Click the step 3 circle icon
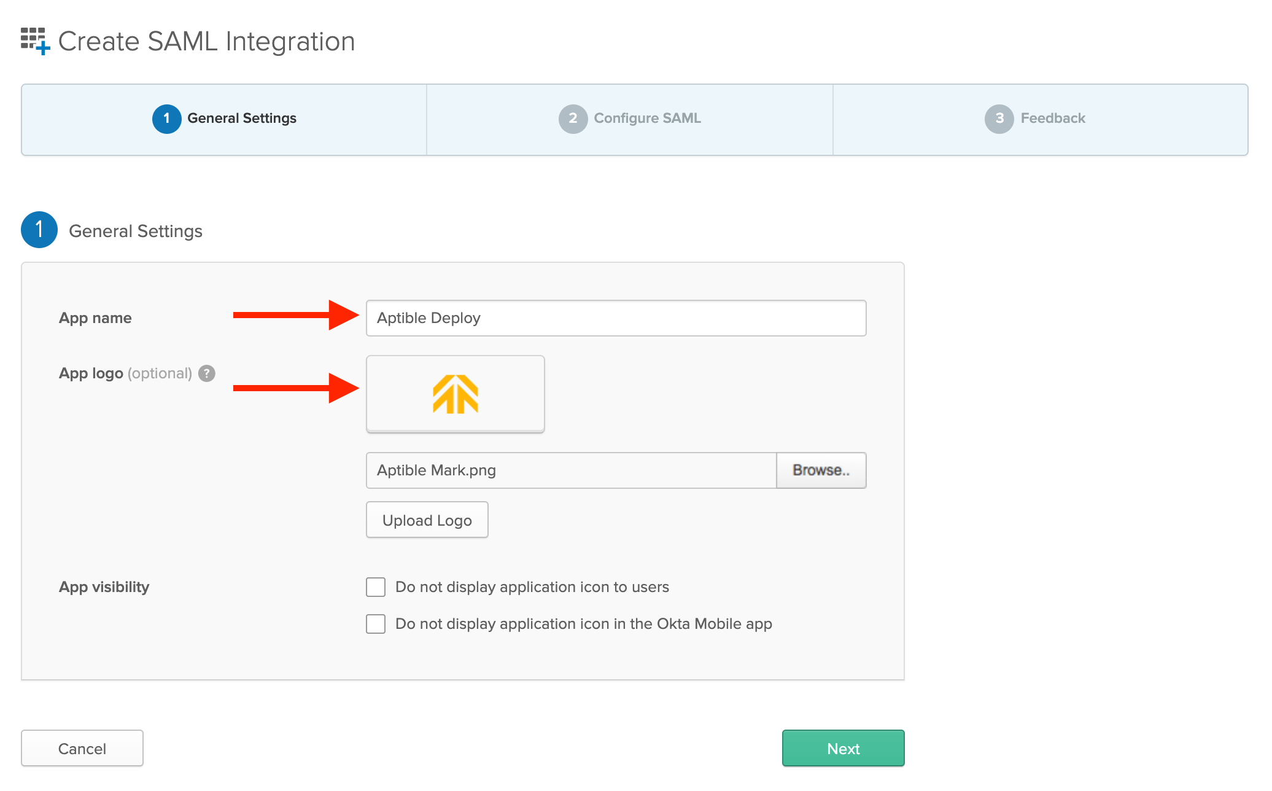1272x791 pixels. click(999, 119)
